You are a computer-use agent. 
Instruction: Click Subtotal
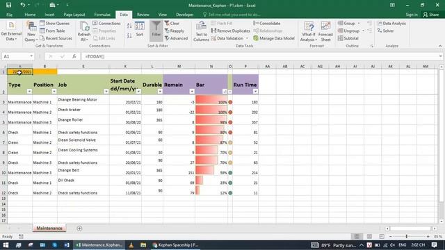tap(348, 38)
